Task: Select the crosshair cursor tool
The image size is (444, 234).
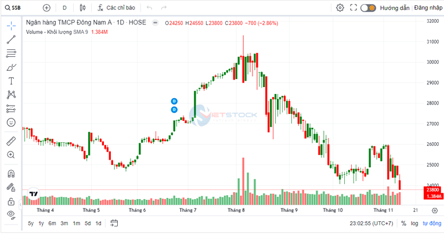Action: [10, 26]
